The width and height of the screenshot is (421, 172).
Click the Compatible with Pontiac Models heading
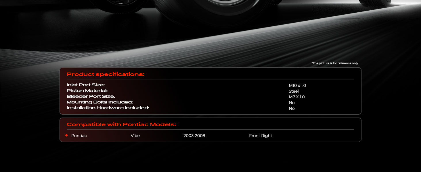click(121, 125)
